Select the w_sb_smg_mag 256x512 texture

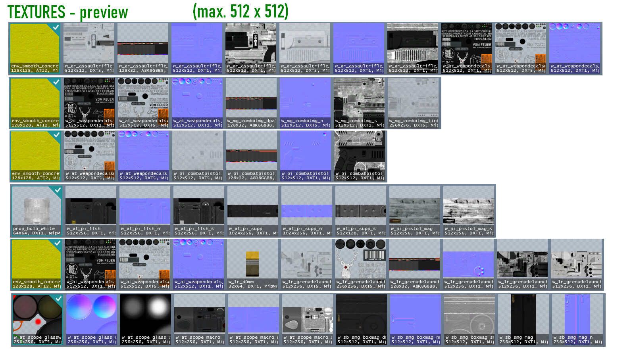pyautogui.click(x=523, y=320)
